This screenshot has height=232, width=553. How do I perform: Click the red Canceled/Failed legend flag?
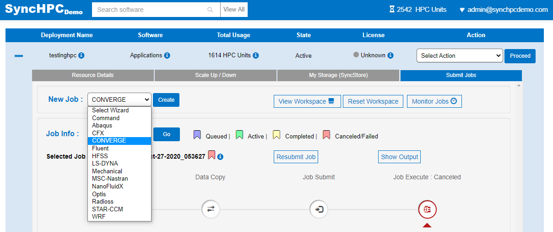pyautogui.click(x=326, y=135)
